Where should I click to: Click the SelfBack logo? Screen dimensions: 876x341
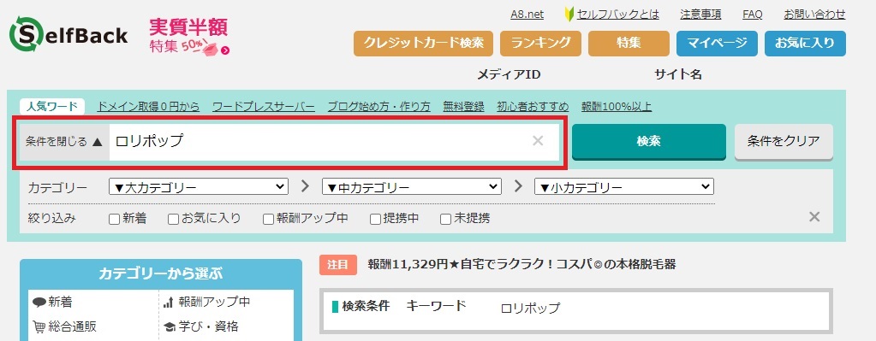(x=69, y=35)
